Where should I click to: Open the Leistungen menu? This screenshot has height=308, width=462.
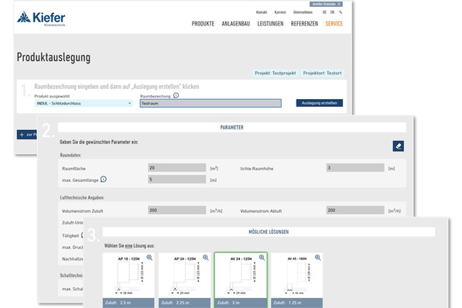click(x=270, y=23)
